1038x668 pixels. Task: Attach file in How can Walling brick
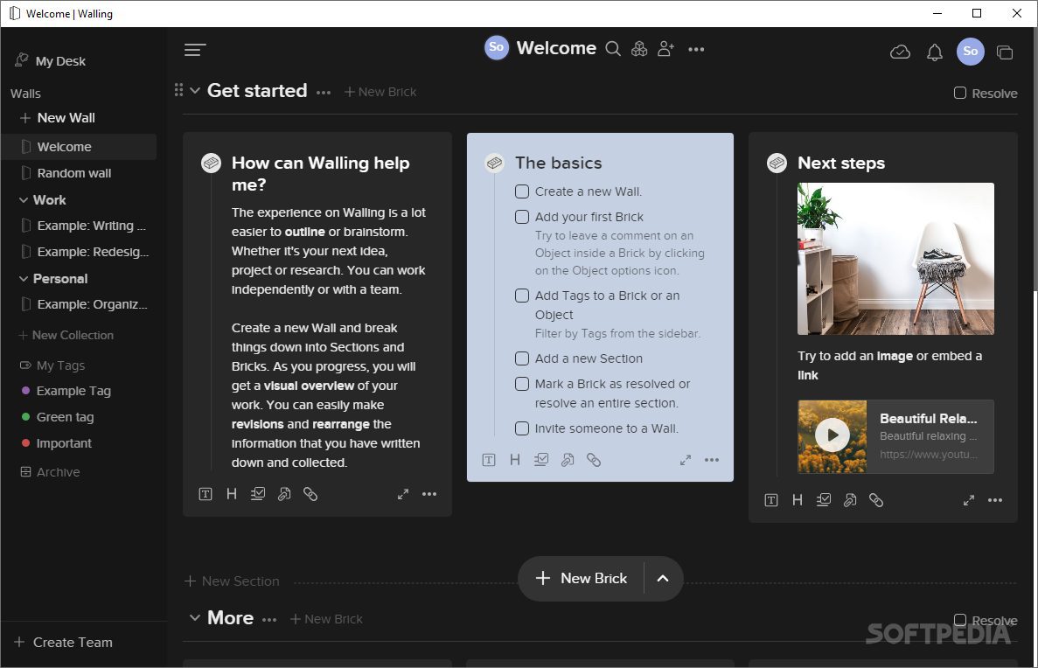tap(284, 494)
